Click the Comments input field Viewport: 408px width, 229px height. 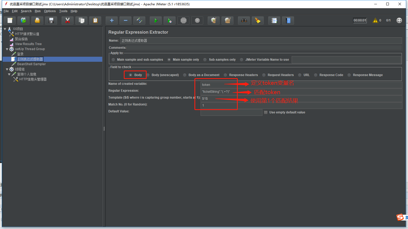coord(264,48)
